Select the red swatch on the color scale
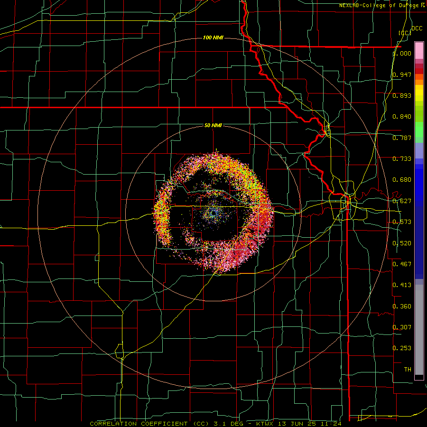The image size is (427, 427). pyautogui.click(x=419, y=71)
